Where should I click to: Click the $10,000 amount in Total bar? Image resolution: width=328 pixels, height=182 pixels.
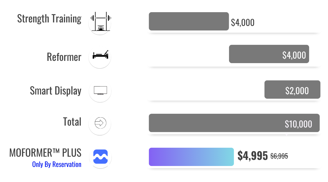pos(298,124)
